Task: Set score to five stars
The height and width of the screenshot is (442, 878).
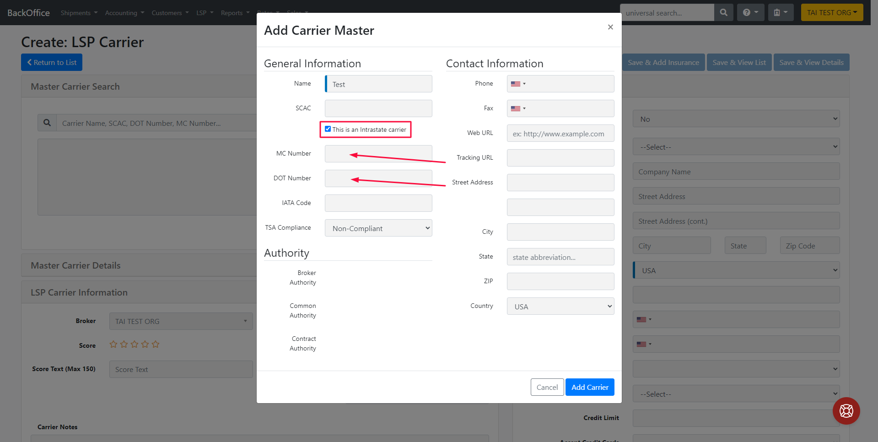Action: click(156, 344)
